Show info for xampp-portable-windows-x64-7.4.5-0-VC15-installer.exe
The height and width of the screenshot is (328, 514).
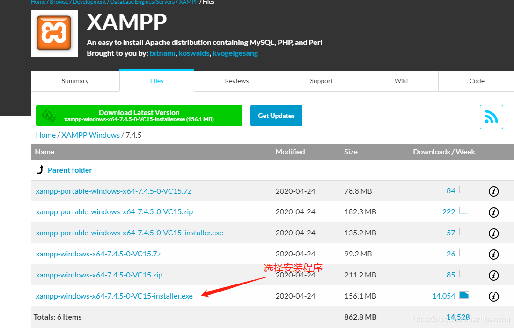[493, 233]
